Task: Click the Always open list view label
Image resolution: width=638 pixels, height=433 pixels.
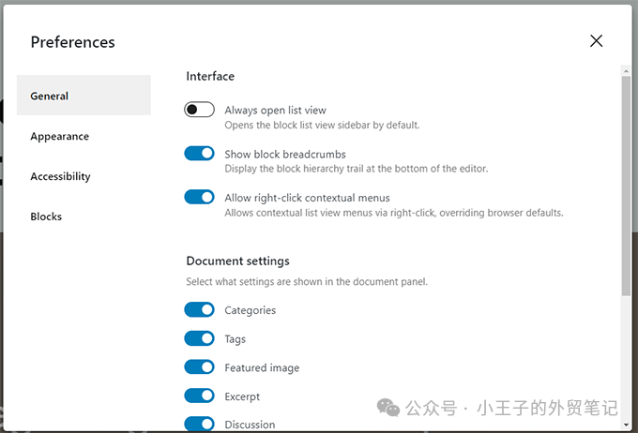Action: [276, 111]
